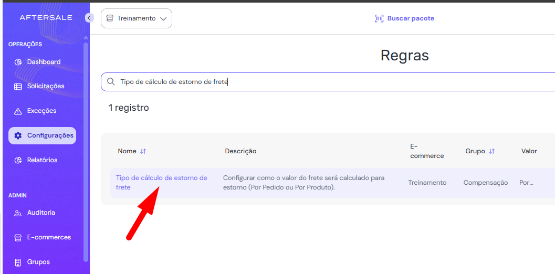Click the Solicitações table icon

18,87
